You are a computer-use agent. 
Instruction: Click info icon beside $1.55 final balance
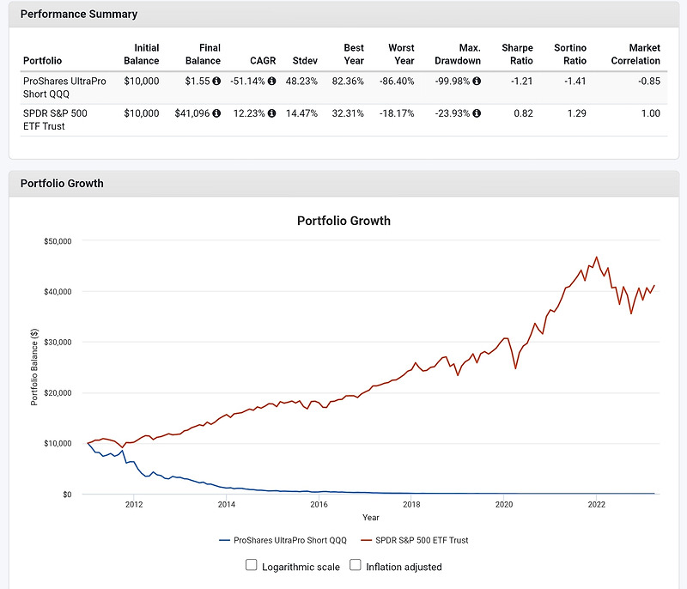[x=216, y=82]
